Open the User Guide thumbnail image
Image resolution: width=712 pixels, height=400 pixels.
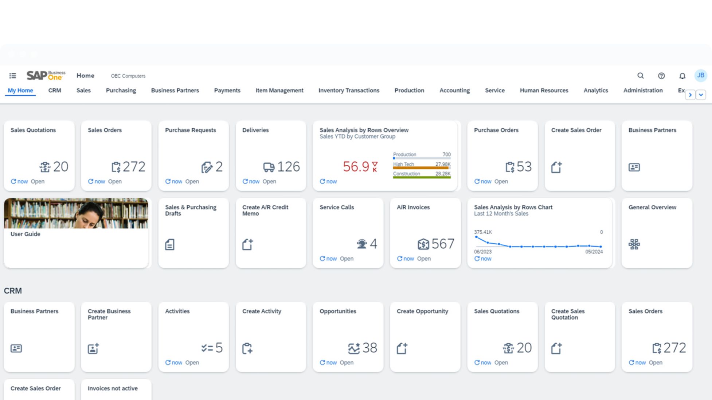coord(76,213)
